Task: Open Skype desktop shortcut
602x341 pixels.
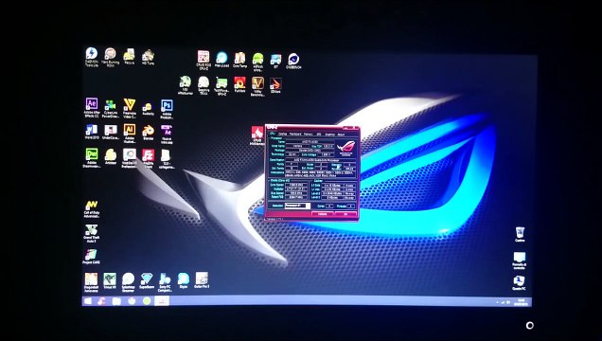Action: (183, 280)
